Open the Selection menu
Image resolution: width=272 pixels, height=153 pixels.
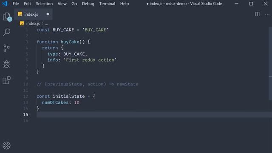pos(44,4)
